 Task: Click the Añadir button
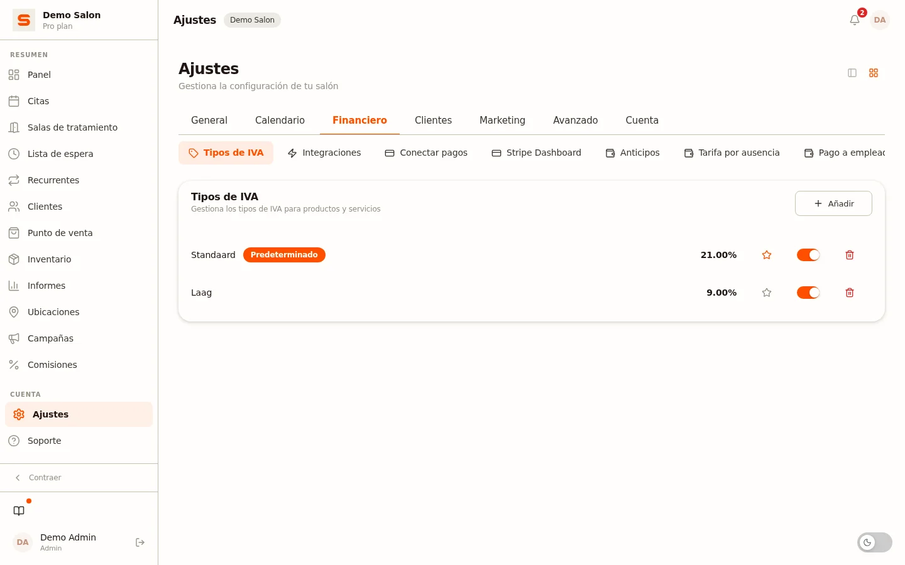[833, 203]
